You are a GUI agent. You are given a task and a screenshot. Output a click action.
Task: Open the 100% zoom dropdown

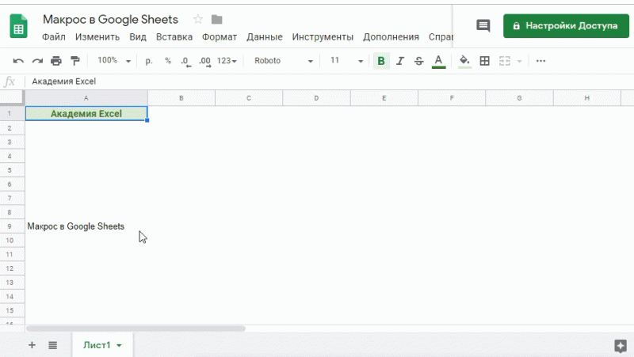pos(114,61)
